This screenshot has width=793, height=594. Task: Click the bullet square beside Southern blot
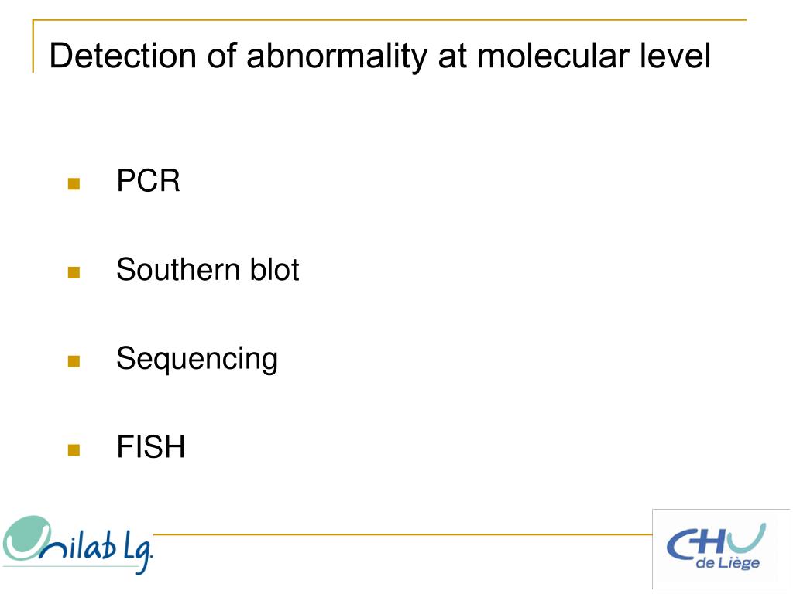74,272
